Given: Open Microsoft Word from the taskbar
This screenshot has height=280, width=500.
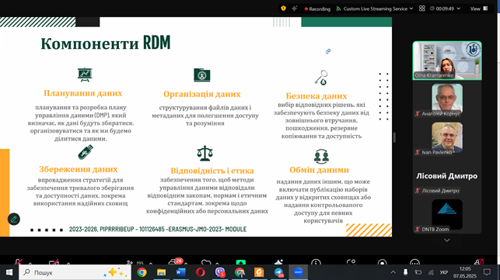Looking at the screenshot, I should [181, 272].
